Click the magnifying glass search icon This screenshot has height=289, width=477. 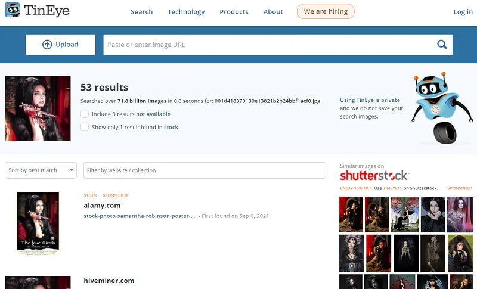coord(442,45)
